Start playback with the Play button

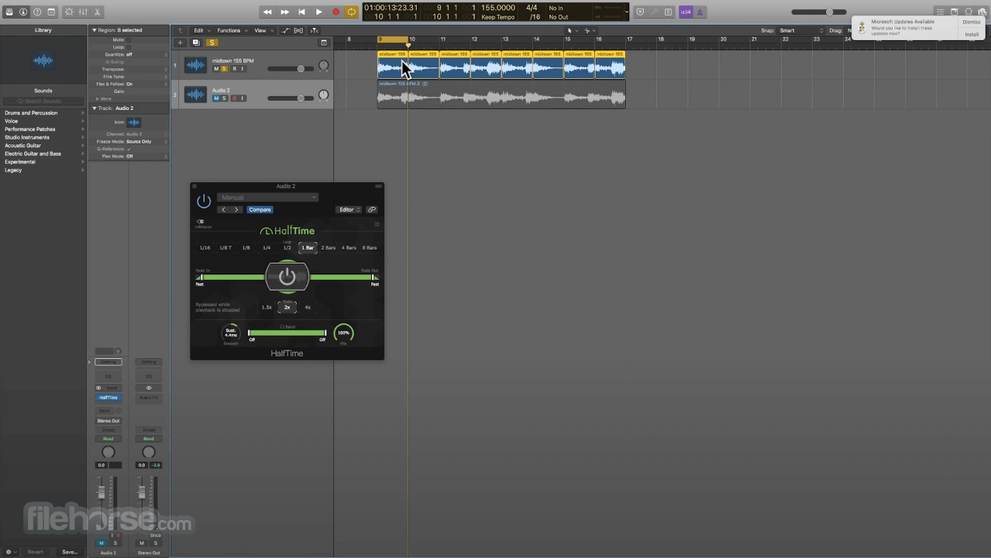(x=318, y=12)
